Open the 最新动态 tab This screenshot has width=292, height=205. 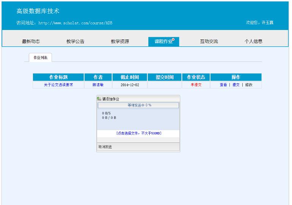pyautogui.click(x=31, y=41)
